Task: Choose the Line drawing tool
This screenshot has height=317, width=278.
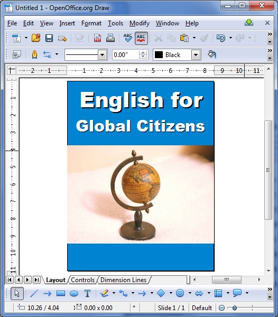Action: 34,293
